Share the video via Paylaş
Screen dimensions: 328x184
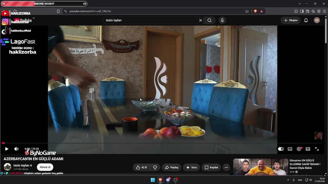tap(171, 167)
